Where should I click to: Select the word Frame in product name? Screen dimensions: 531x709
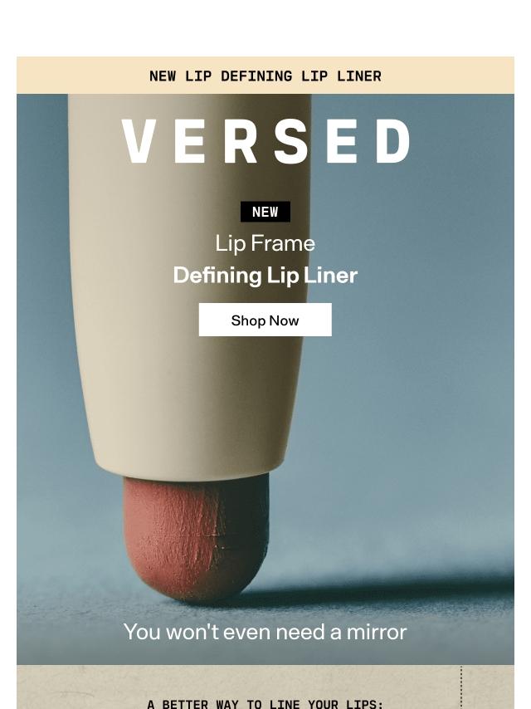pyautogui.click(x=283, y=243)
